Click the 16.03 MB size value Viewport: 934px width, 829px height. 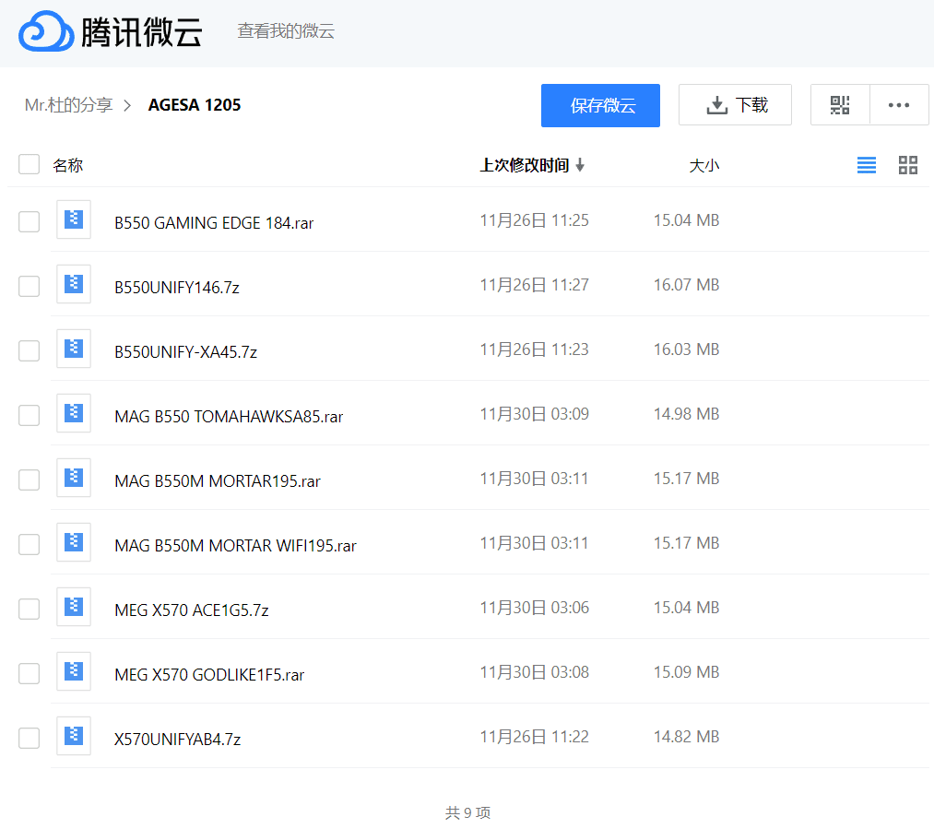click(686, 349)
